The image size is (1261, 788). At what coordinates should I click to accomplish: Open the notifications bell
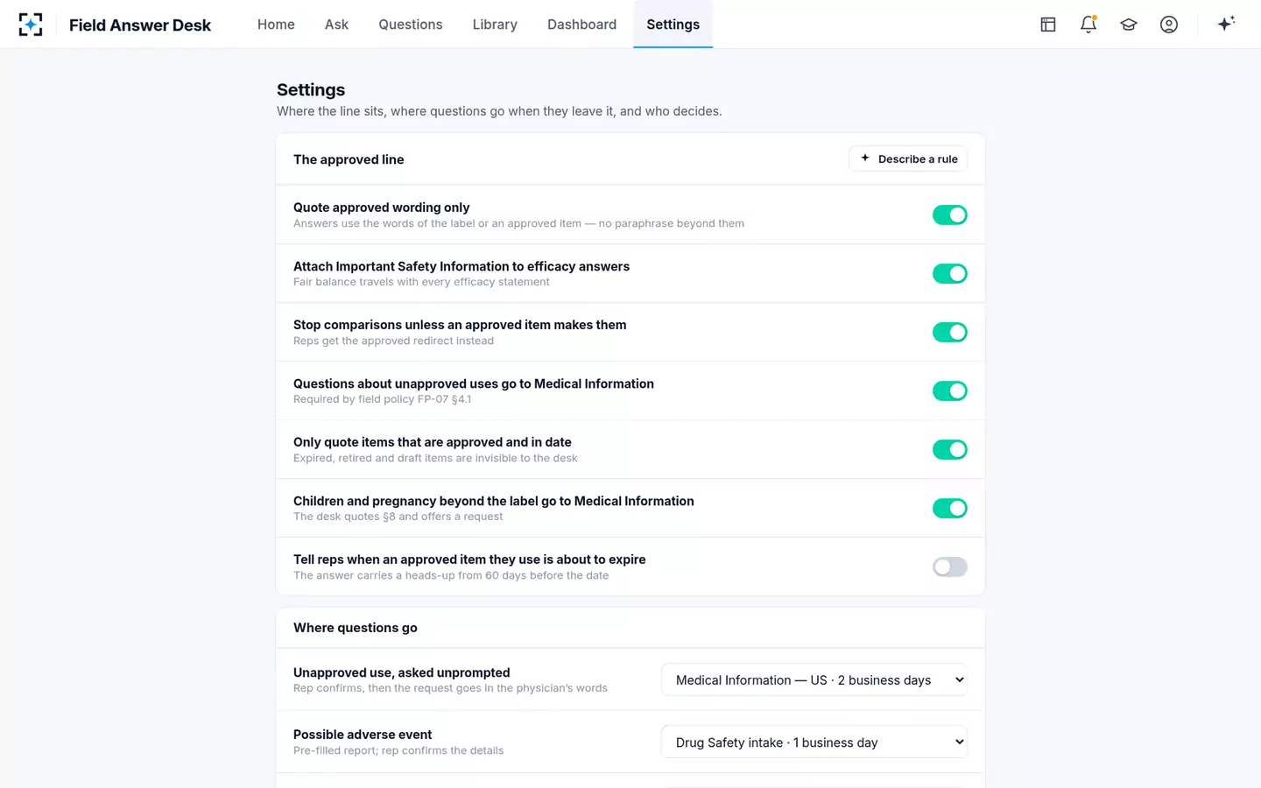[1088, 25]
